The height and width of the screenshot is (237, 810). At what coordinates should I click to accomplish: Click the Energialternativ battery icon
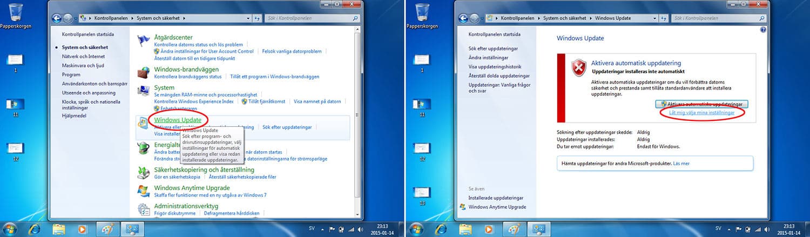(143, 148)
